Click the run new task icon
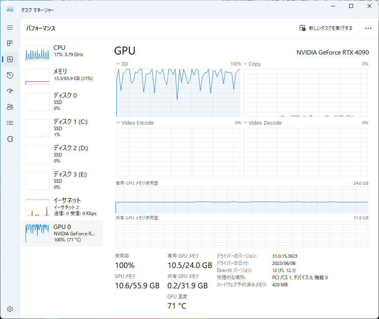 point(302,28)
